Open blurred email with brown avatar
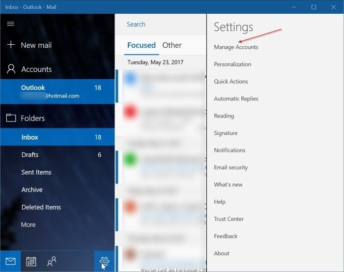The width and height of the screenshot is (344, 272). [x=161, y=258]
